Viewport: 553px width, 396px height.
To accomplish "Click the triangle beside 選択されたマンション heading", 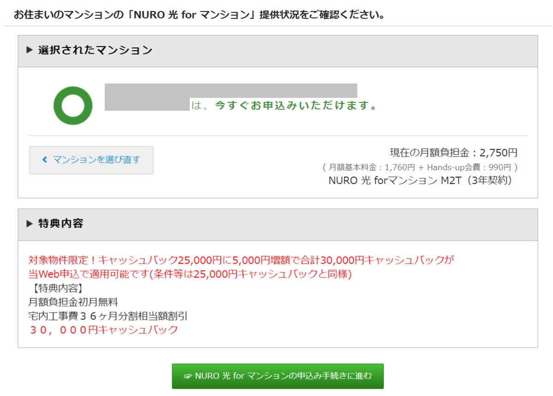I will (30, 50).
